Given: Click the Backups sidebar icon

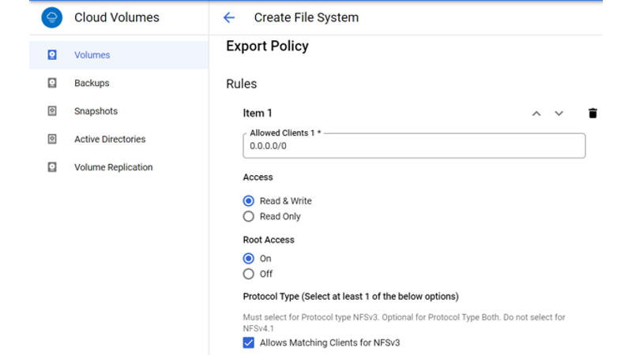Looking at the screenshot, I should (x=52, y=83).
